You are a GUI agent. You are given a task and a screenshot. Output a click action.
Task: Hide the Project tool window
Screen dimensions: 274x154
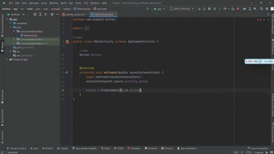click(x=57, y=15)
